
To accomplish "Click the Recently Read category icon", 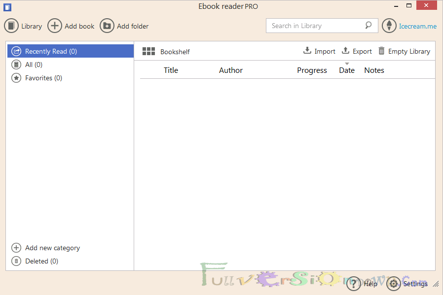I will coord(16,51).
